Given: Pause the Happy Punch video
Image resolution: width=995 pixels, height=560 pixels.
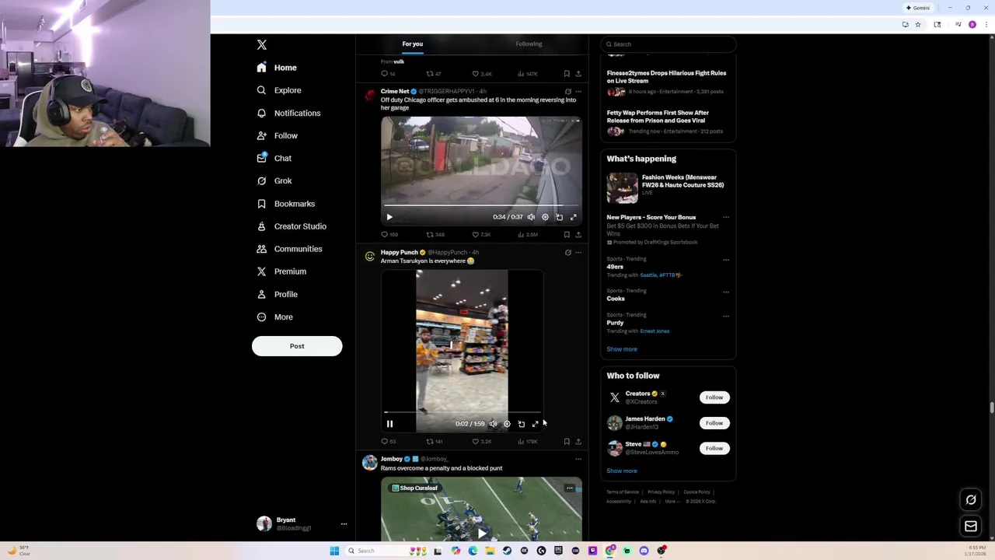Looking at the screenshot, I should tap(389, 424).
